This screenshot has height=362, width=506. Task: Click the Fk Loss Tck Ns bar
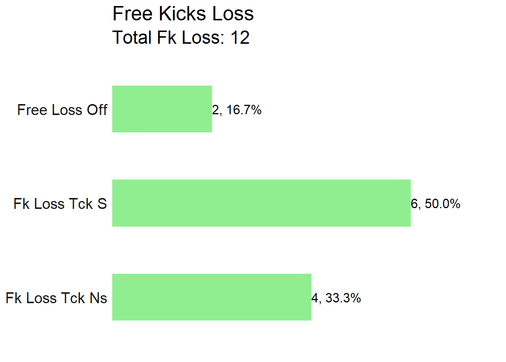[212, 297]
